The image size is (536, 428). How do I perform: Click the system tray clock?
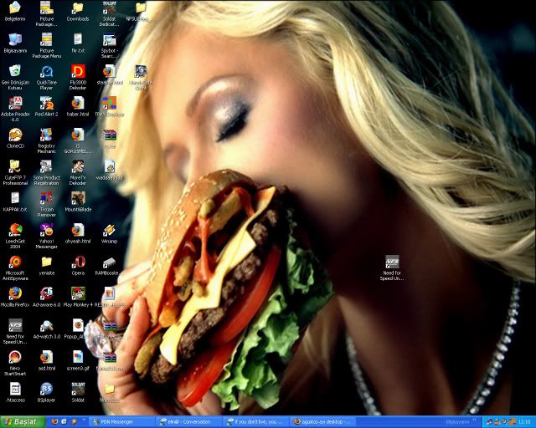523,422
